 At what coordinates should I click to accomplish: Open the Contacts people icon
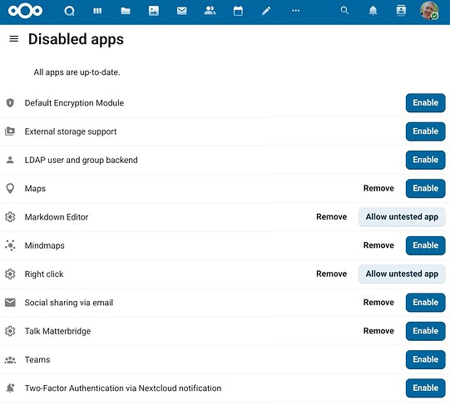pyautogui.click(x=210, y=11)
